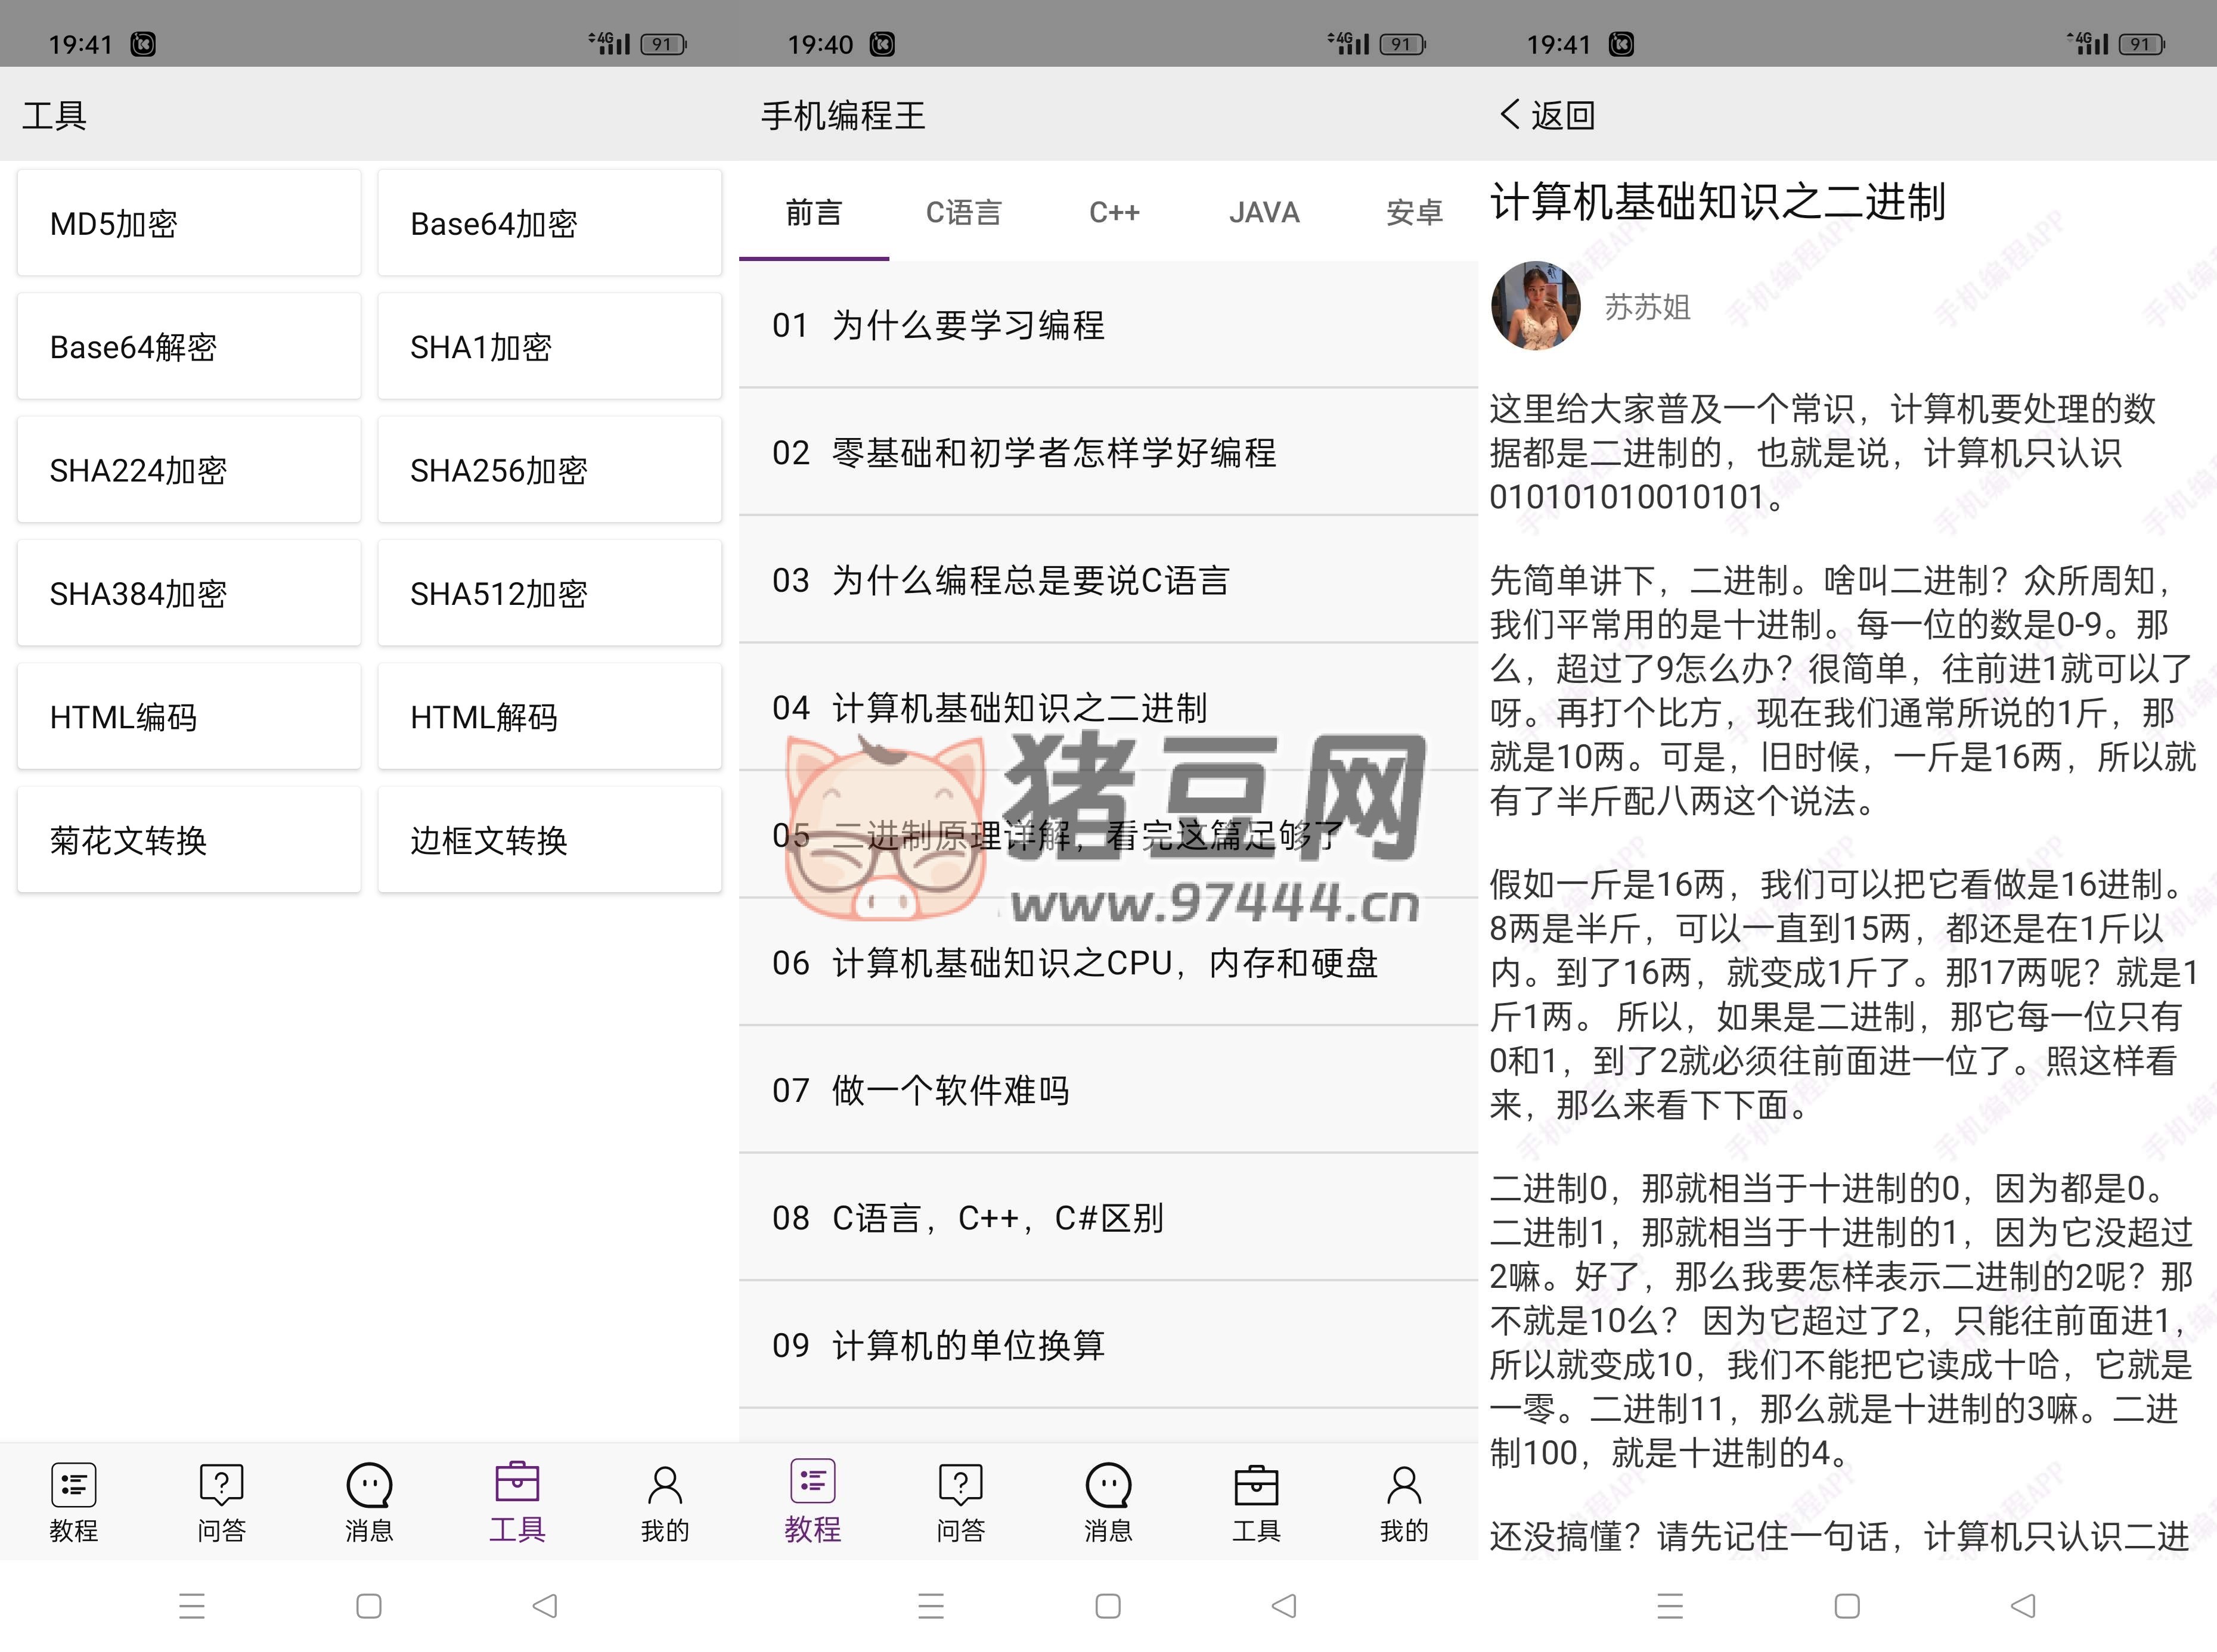Screen dimensions: 2217x1652
Task: Tap author avatar of 苏苏姐
Action: (x=1535, y=306)
